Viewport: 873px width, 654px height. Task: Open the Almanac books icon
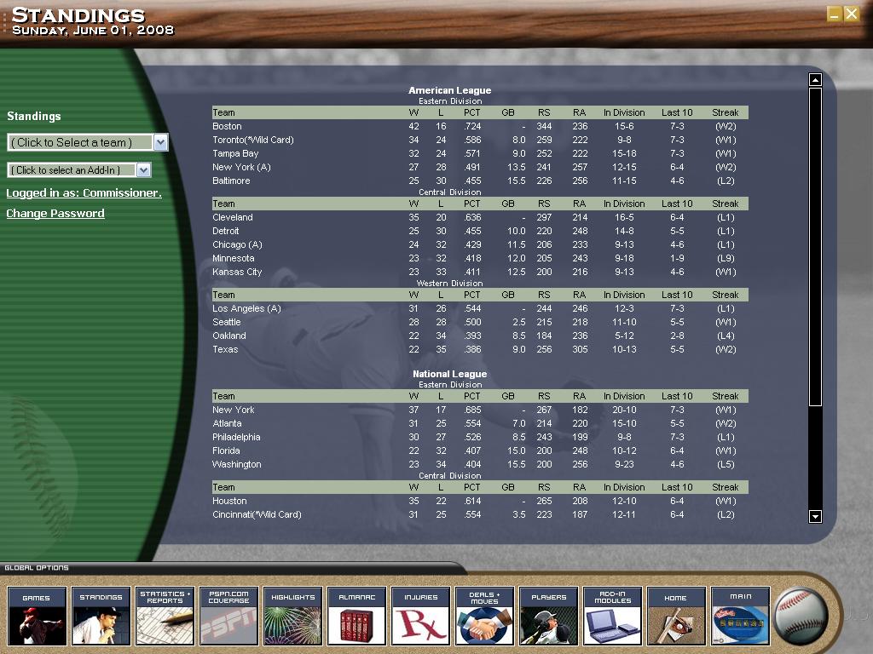357,616
